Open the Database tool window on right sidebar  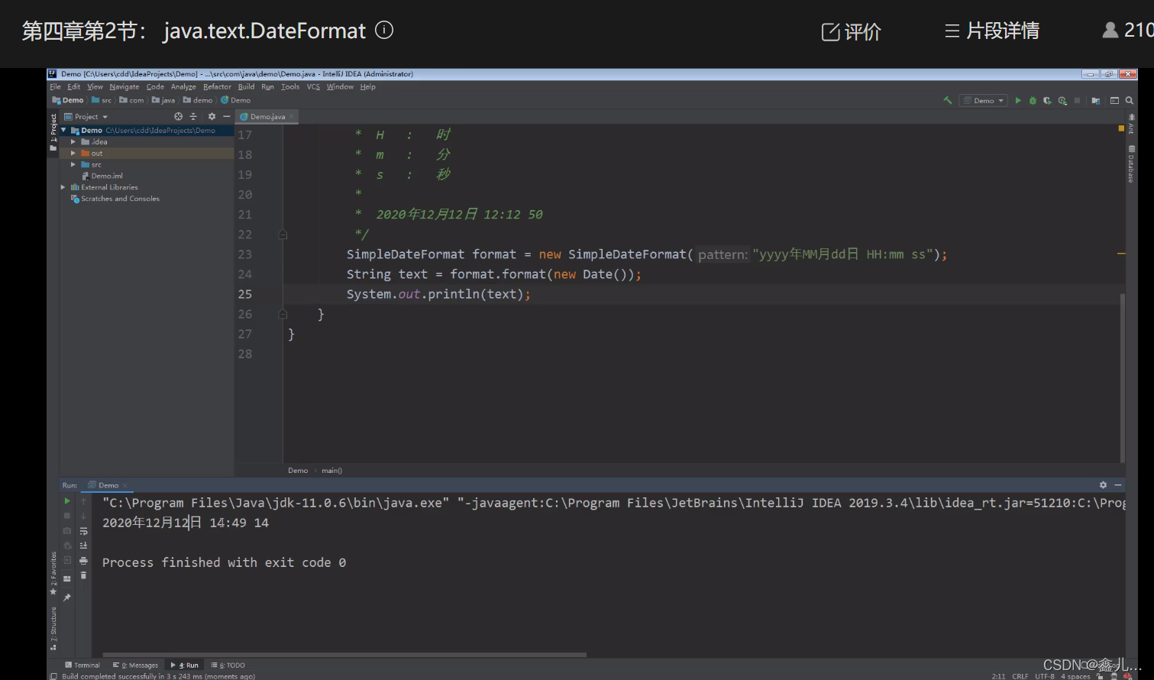click(1131, 164)
